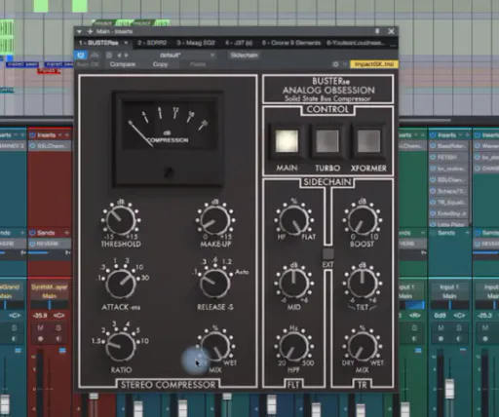499x417 pixels.
Task: Click the Copy button
Action: pyautogui.click(x=160, y=64)
